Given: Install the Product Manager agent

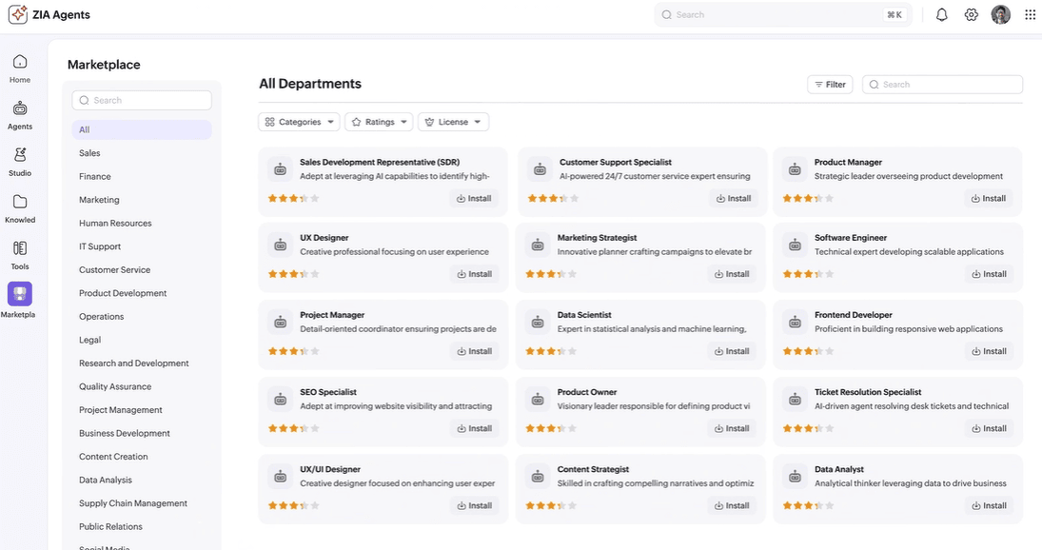Looking at the screenshot, I should point(988,199).
